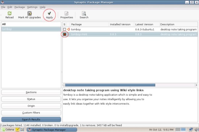Click the network icon in the tray

click(191, 129)
